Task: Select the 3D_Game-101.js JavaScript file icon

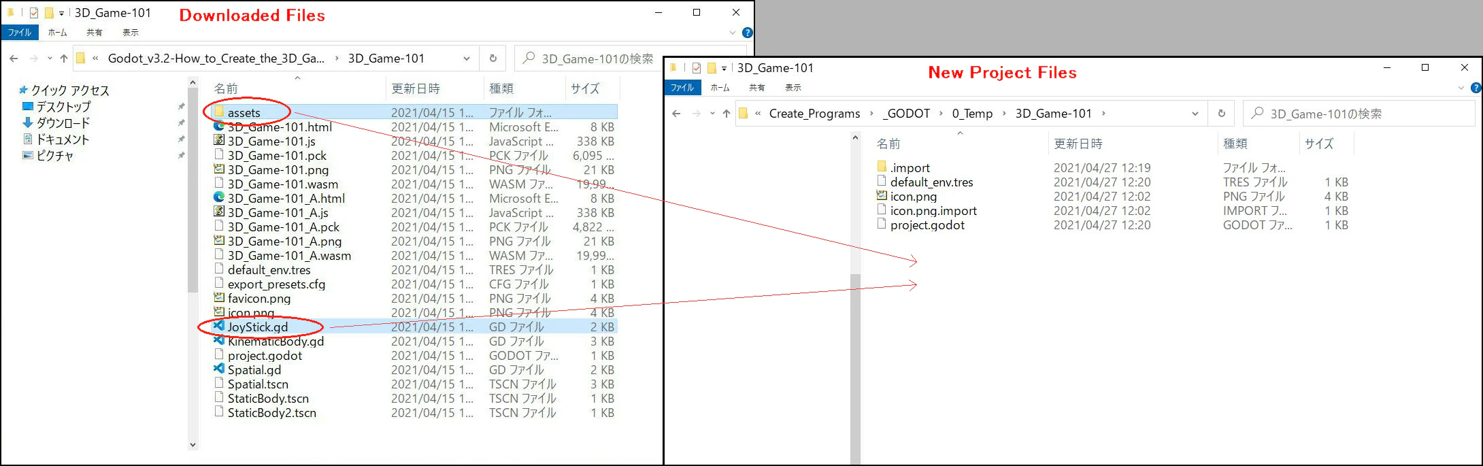Action: tap(219, 140)
